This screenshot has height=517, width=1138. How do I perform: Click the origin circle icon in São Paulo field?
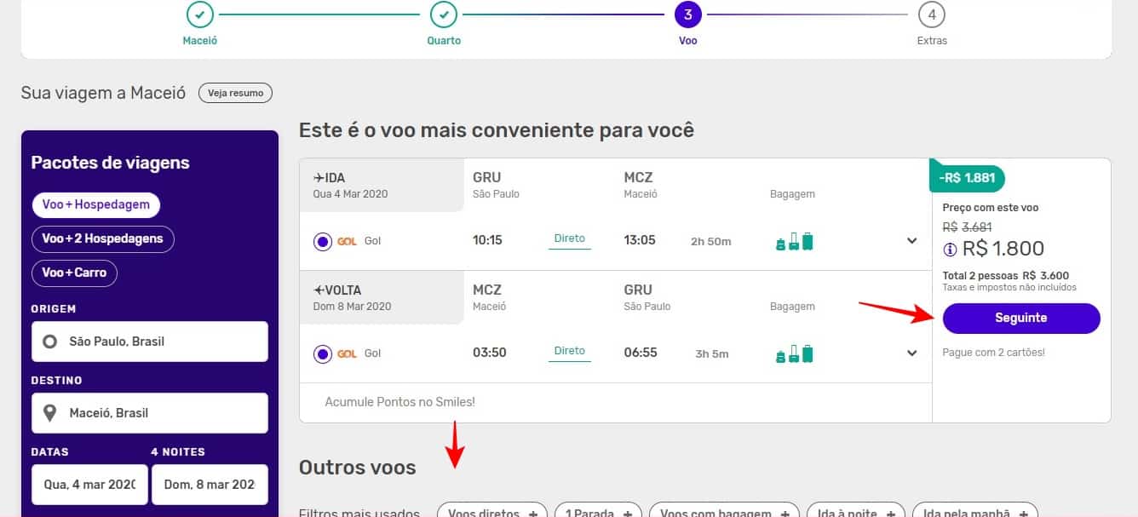point(50,342)
